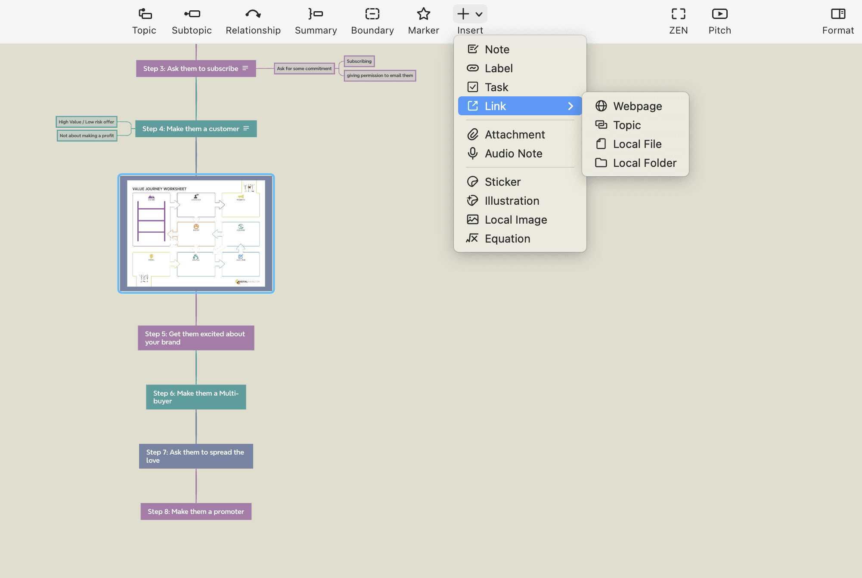
Task: Select Step 8: Make them a promoter
Action: (196, 512)
